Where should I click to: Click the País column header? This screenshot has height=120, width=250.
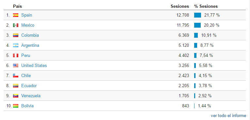pos(18,7)
